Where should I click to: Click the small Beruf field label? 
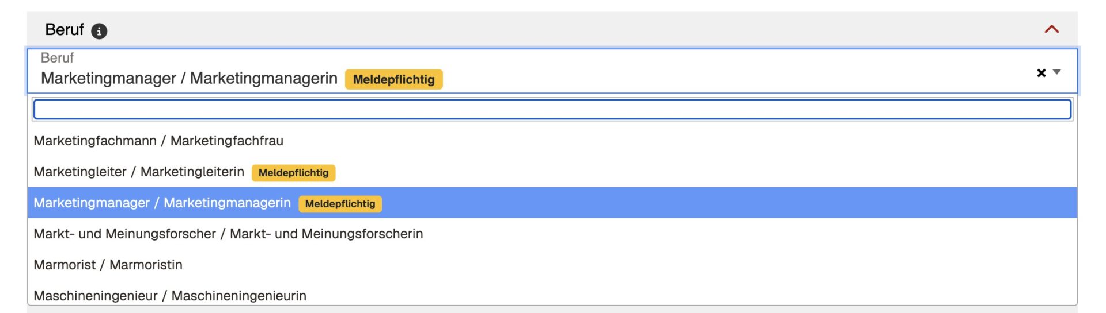pos(57,58)
